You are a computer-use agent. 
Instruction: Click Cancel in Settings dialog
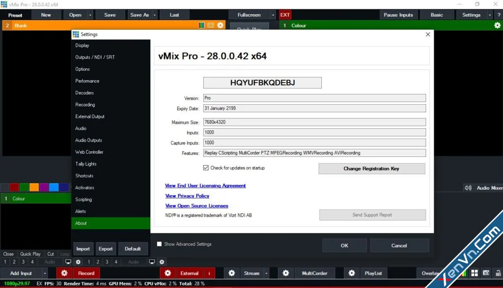[x=399, y=246]
